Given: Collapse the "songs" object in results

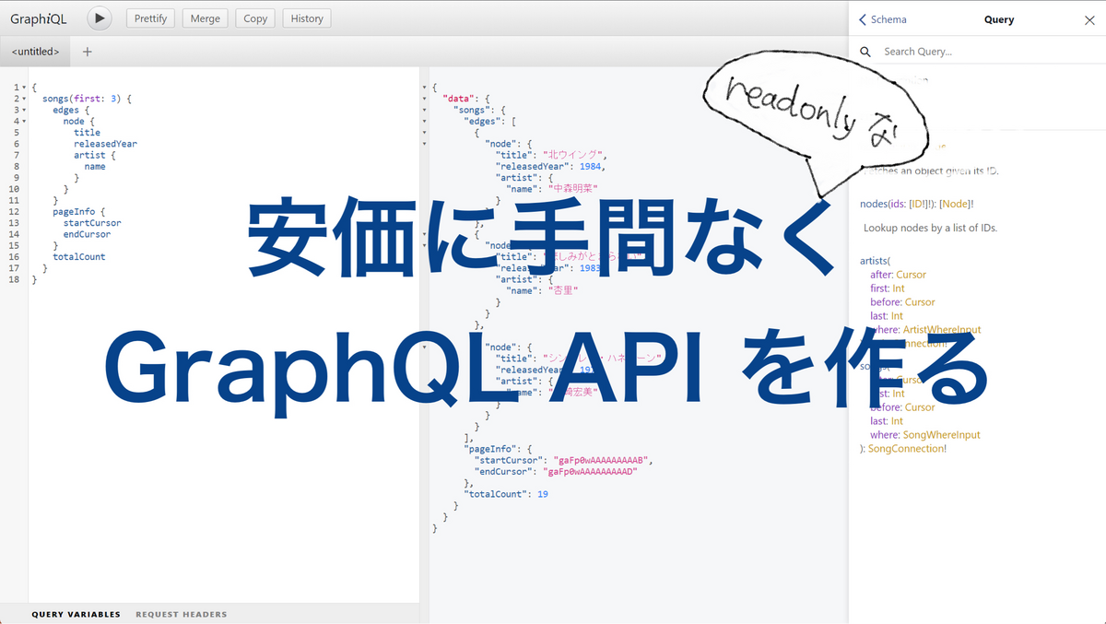Looking at the screenshot, I should click(424, 110).
